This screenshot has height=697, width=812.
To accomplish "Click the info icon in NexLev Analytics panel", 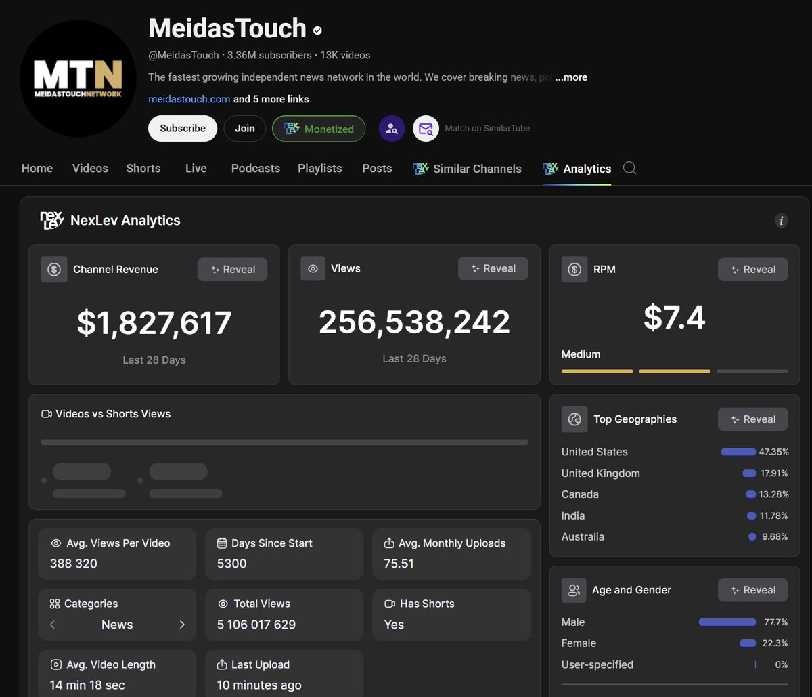I will pyautogui.click(x=782, y=220).
